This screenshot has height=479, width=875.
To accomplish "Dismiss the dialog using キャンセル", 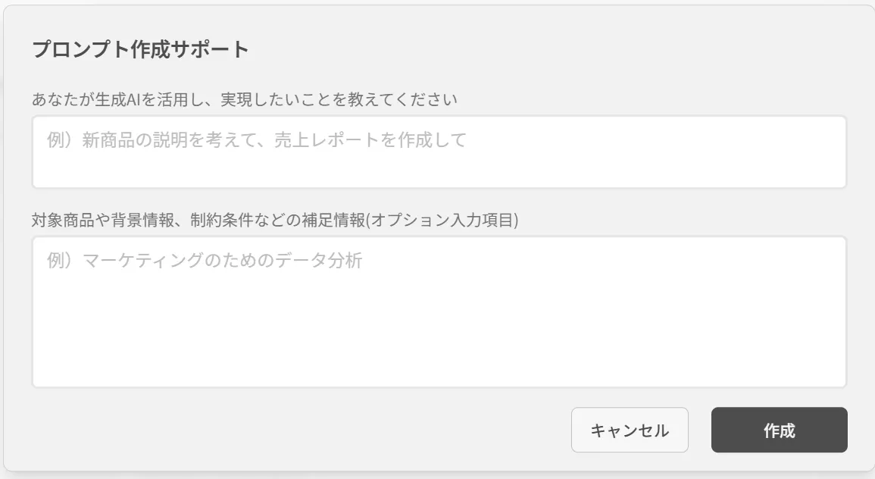I will [x=630, y=430].
